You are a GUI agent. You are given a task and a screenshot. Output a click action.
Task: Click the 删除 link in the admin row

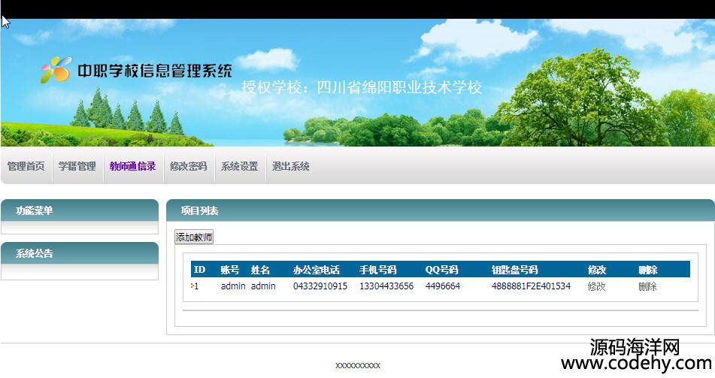coord(647,286)
